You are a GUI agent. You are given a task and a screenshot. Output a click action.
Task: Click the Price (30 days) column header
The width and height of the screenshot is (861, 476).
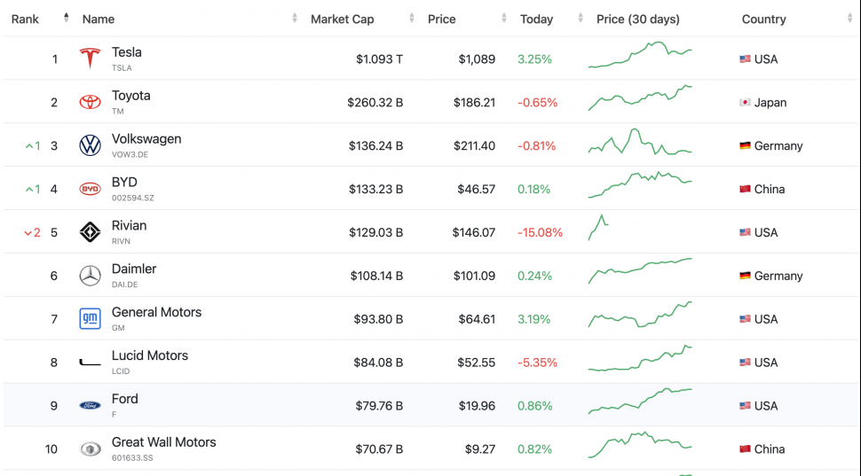[637, 19]
